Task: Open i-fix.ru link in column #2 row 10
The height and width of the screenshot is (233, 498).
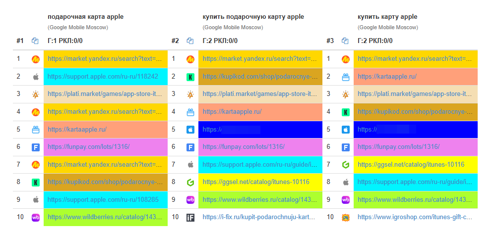Action: click(x=260, y=217)
